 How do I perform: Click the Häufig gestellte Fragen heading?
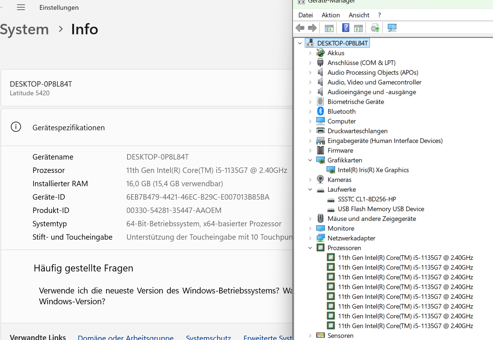coord(83,268)
